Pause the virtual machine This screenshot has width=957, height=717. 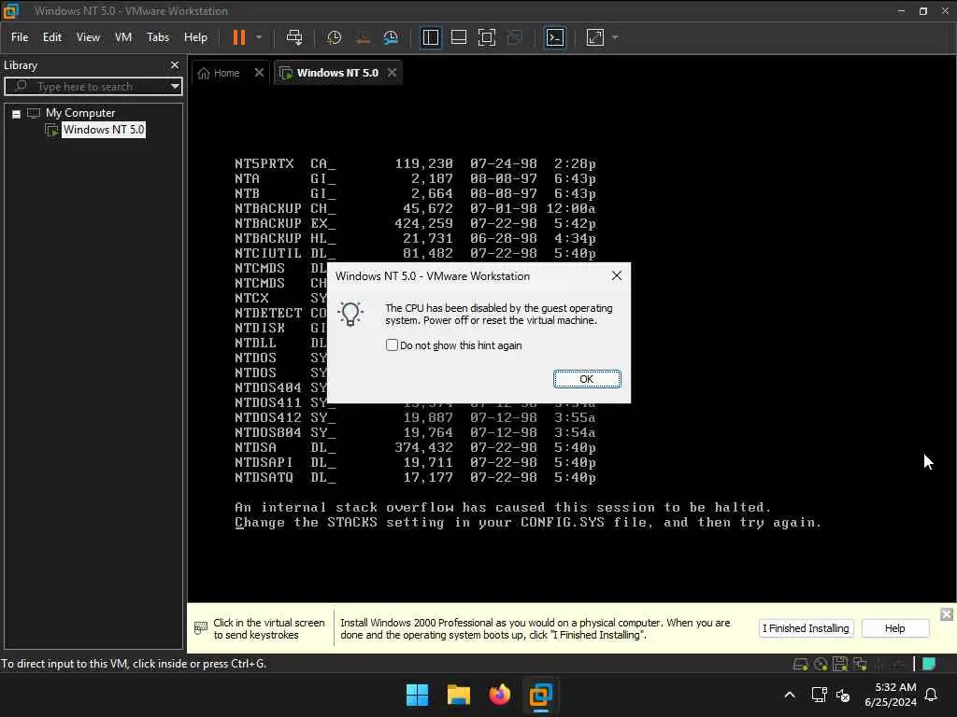click(238, 37)
